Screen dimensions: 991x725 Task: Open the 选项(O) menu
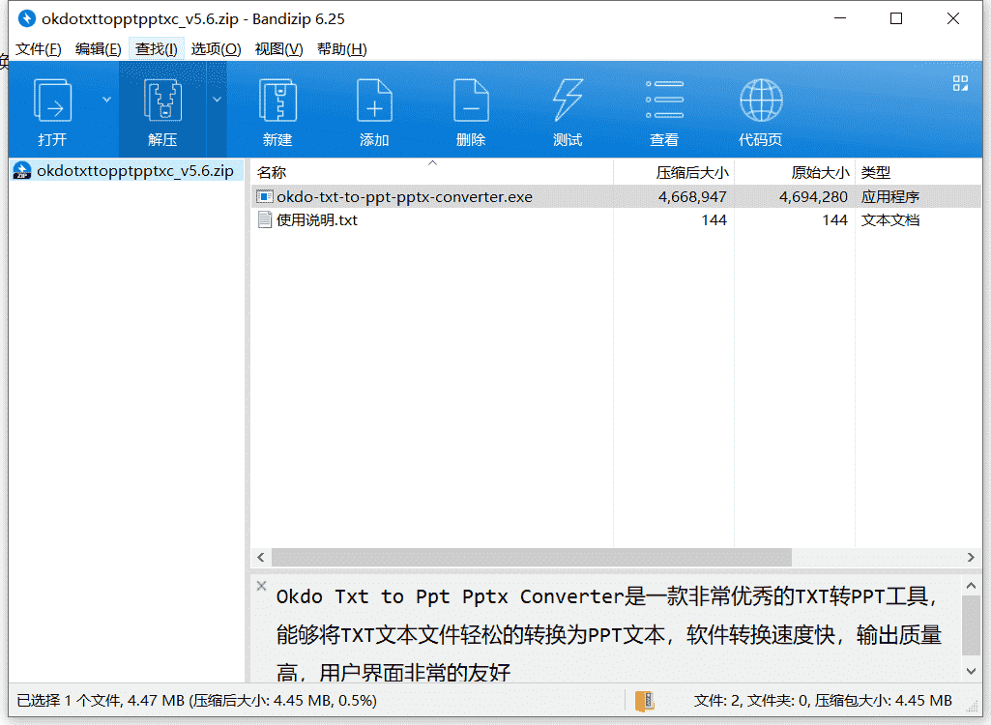click(x=217, y=49)
